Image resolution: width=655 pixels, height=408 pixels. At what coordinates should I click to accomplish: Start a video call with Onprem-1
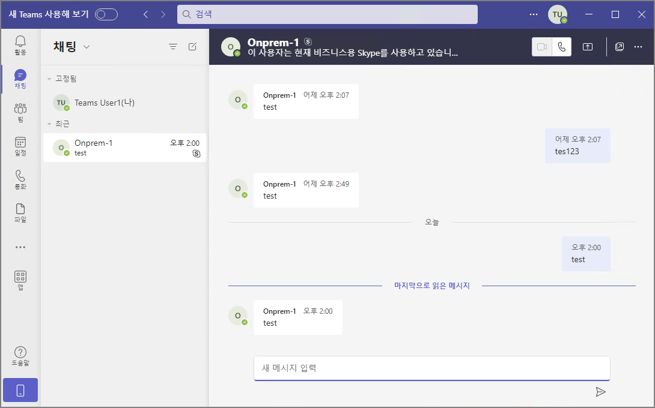pos(542,47)
